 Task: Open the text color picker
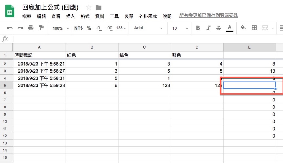[230, 28]
